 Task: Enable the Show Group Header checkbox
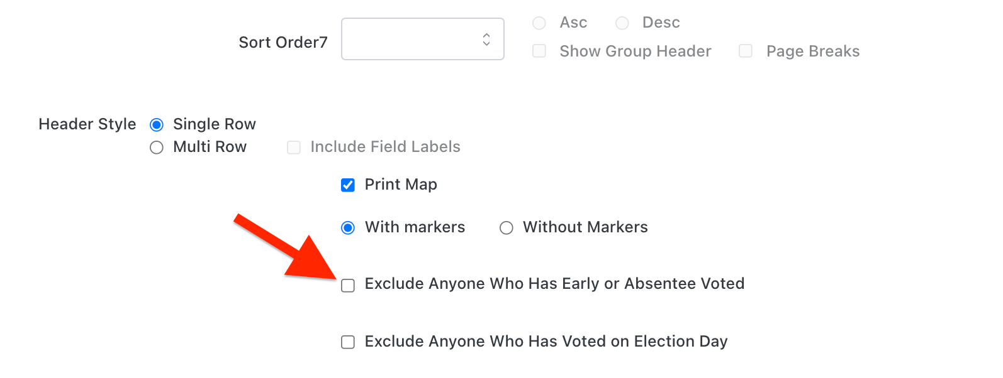539,51
